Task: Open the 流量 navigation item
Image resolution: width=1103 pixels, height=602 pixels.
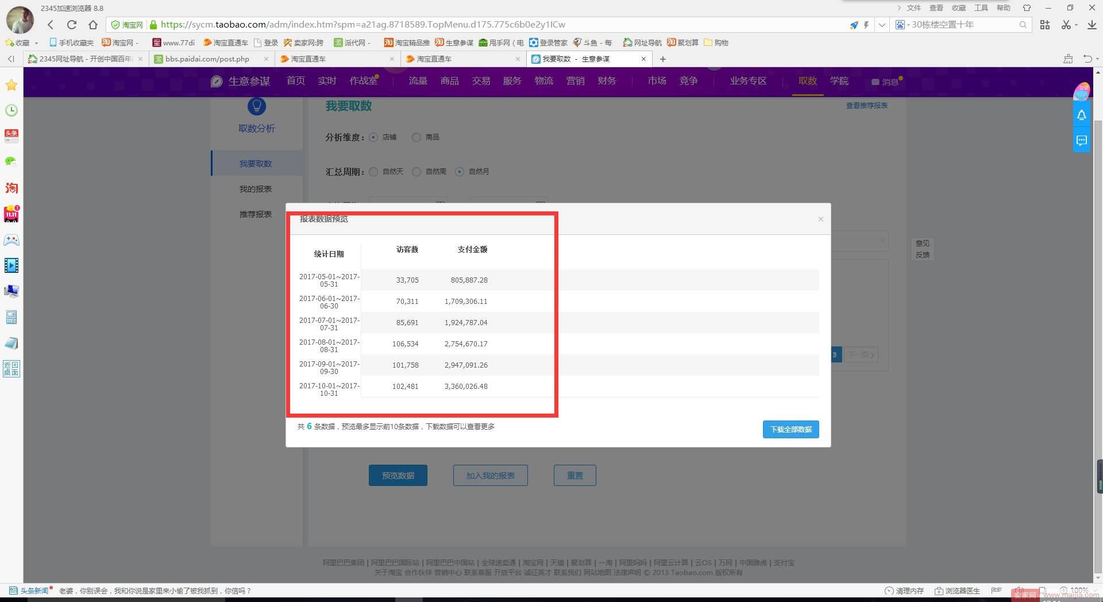Action: pos(418,81)
